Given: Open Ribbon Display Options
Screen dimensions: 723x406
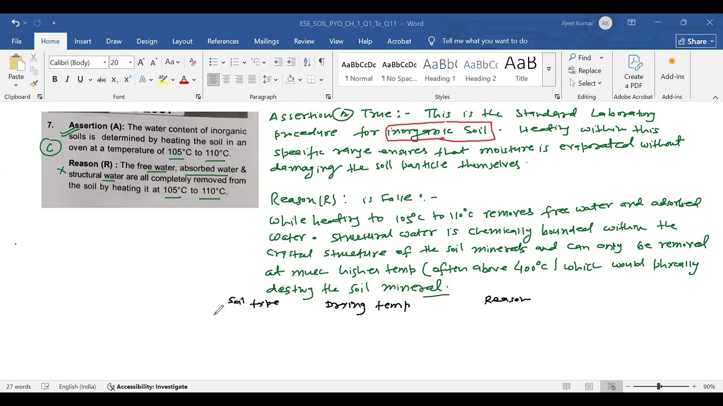Looking at the screenshot, I should pyautogui.click(x=631, y=23).
